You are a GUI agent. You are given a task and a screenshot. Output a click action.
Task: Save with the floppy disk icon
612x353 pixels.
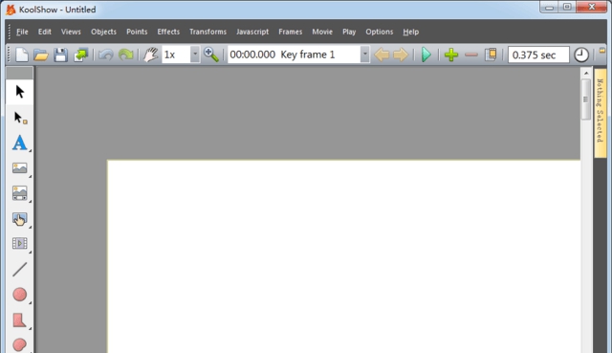[x=60, y=55]
